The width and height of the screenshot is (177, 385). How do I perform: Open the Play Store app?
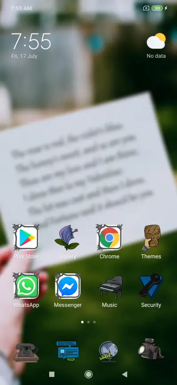click(26, 237)
